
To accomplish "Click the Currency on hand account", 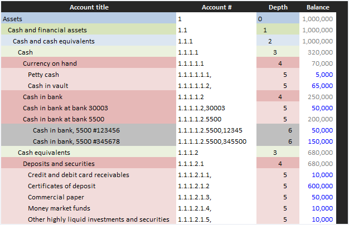I will click(50, 63).
